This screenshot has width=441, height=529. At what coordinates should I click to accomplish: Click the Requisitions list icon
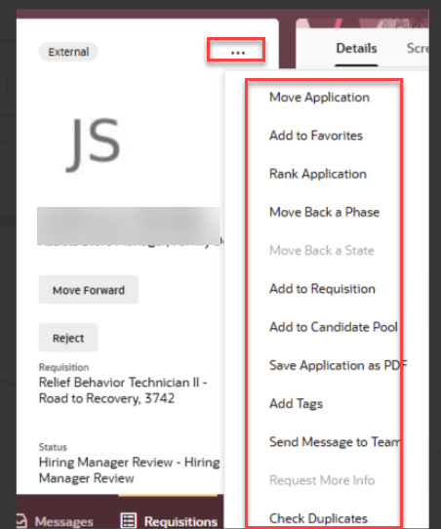(129, 520)
